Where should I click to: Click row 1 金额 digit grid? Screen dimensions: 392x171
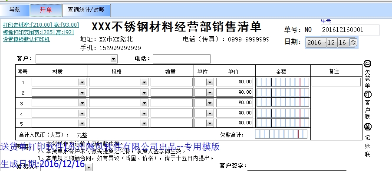[x=283, y=82]
